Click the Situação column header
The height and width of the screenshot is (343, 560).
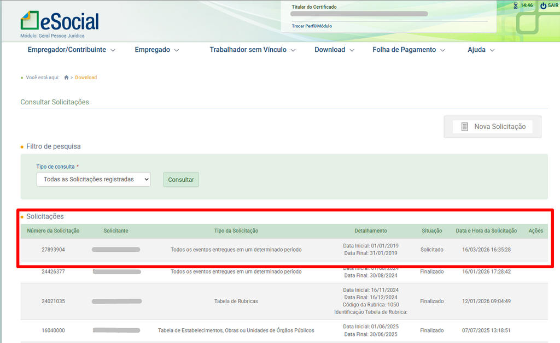click(431, 231)
